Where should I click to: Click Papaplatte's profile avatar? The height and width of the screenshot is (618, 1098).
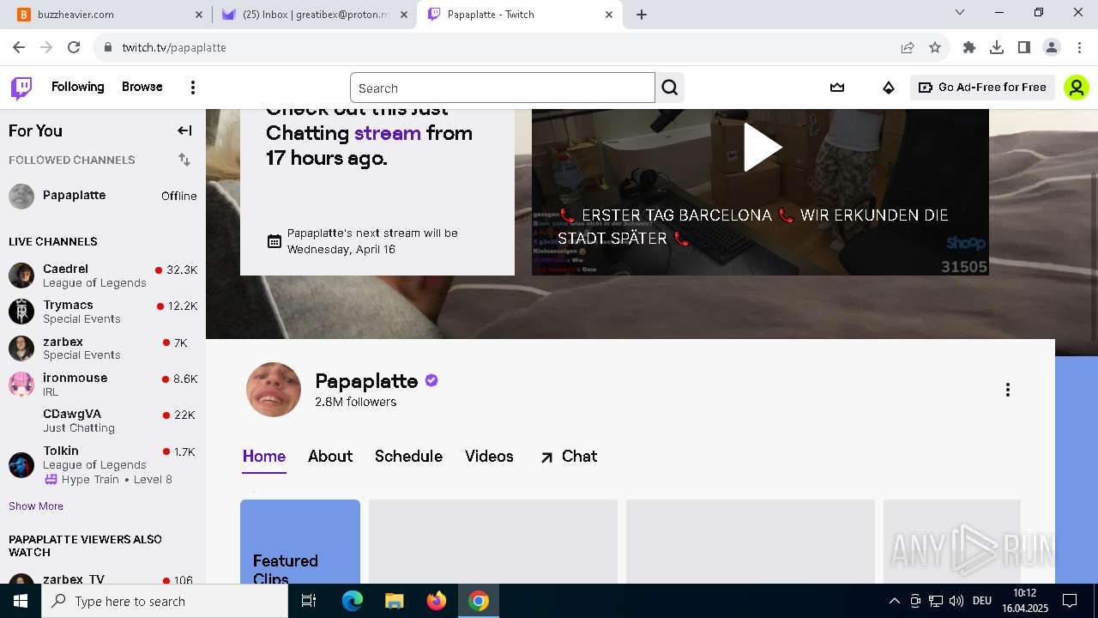(x=274, y=390)
